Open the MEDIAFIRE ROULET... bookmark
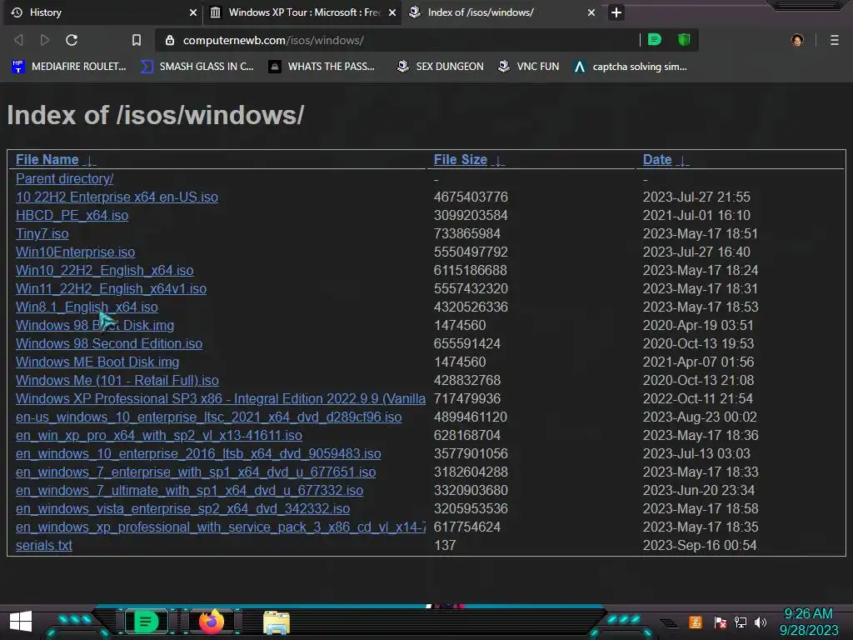The width and height of the screenshot is (853, 640). pyautogui.click(x=68, y=67)
